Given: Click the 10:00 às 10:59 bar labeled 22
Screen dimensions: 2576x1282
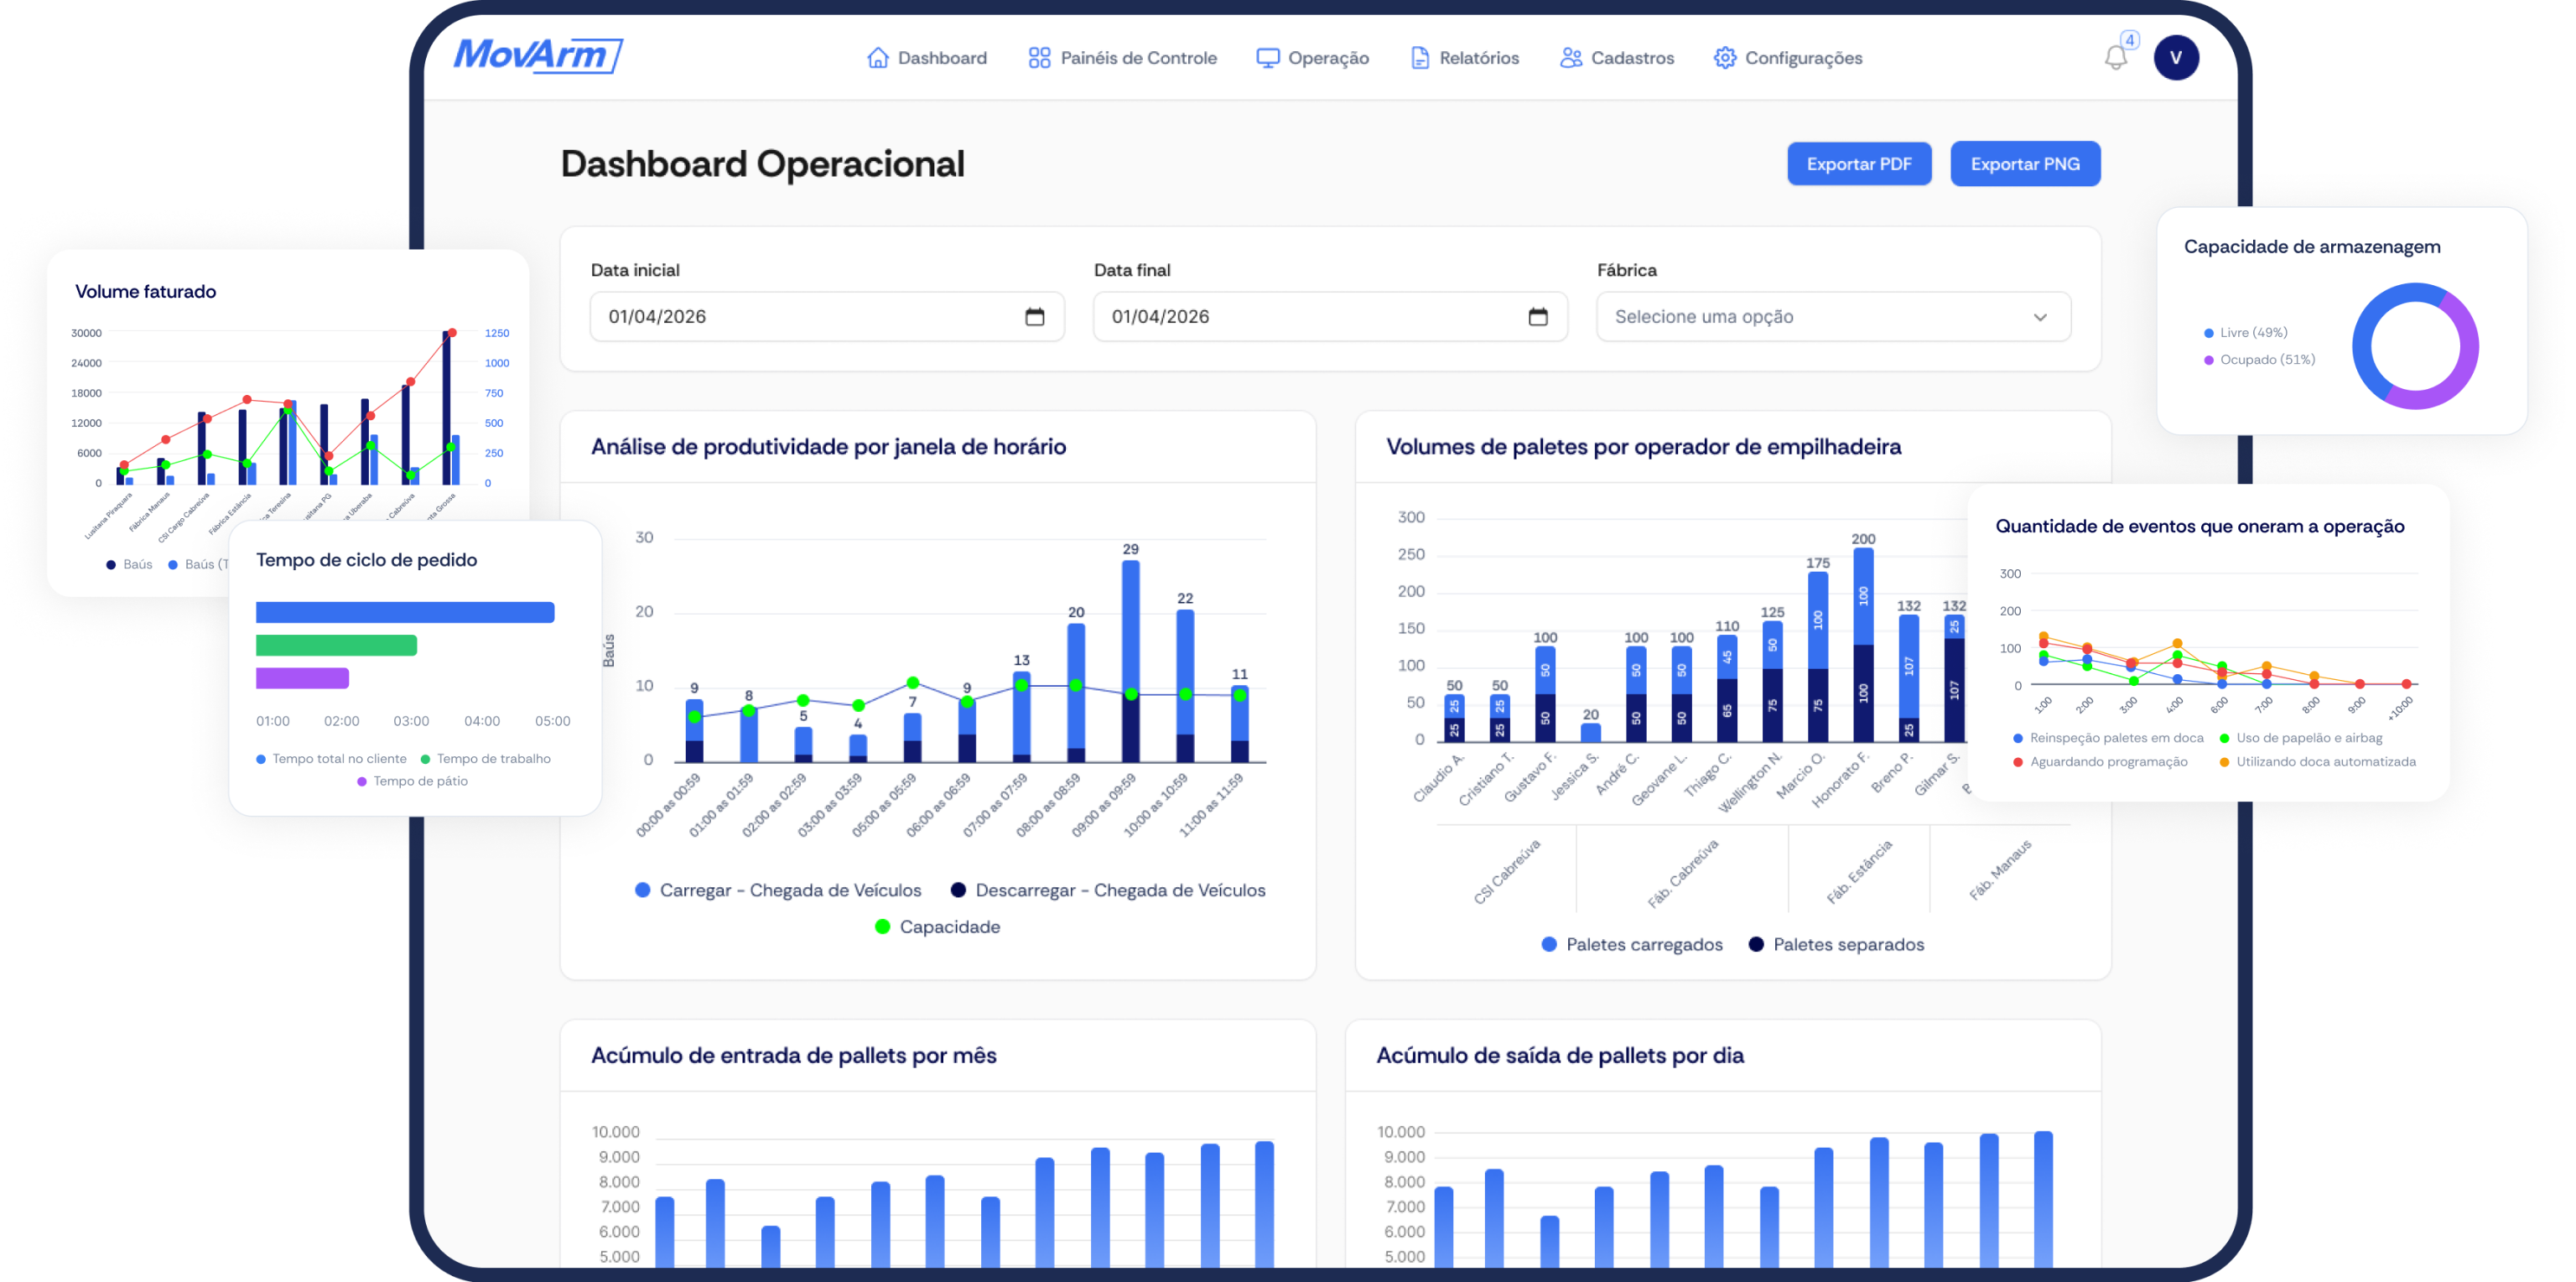Looking at the screenshot, I should click(x=1185, y=686).
